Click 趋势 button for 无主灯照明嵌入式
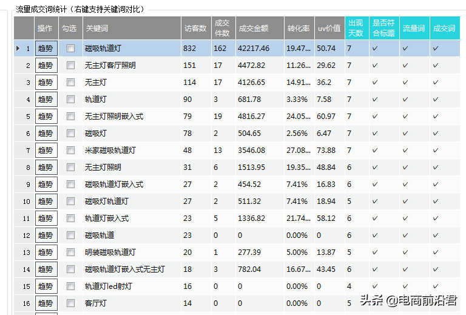466x315 pixels. [46, 116]
